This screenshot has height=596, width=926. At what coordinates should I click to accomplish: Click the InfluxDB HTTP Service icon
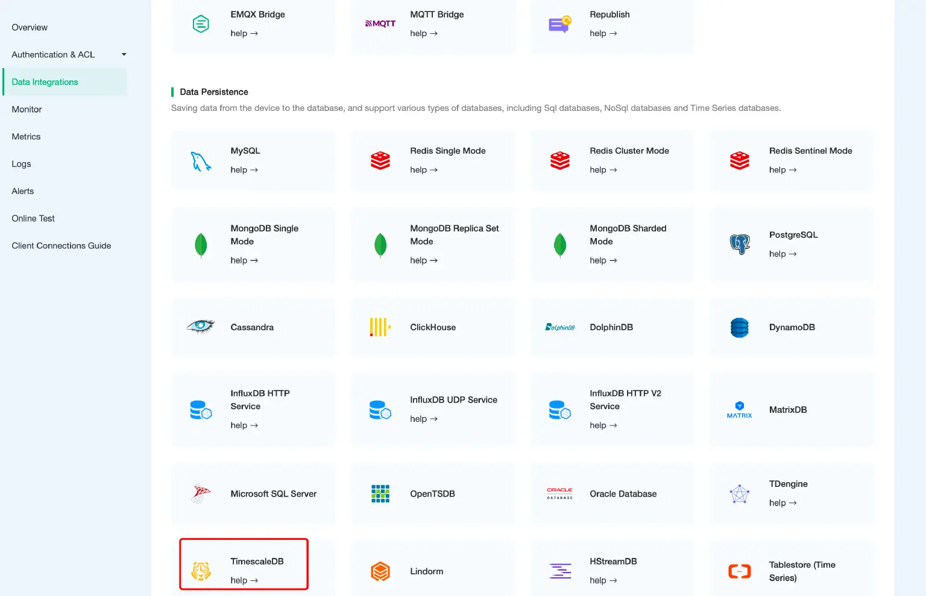pos(201,410)
